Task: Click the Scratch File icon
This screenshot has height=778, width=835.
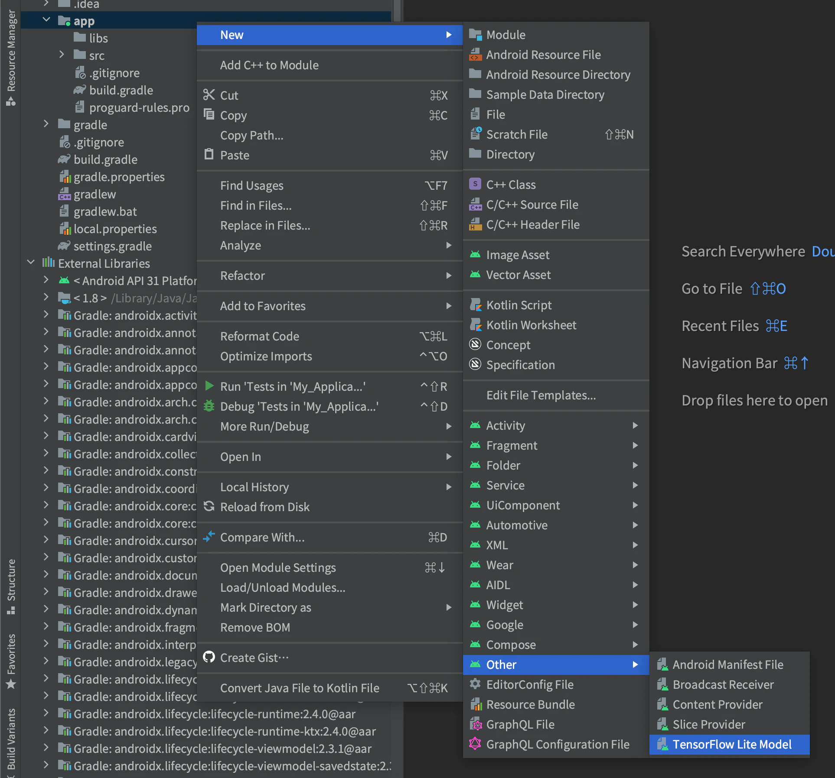Action: [476, 133]
